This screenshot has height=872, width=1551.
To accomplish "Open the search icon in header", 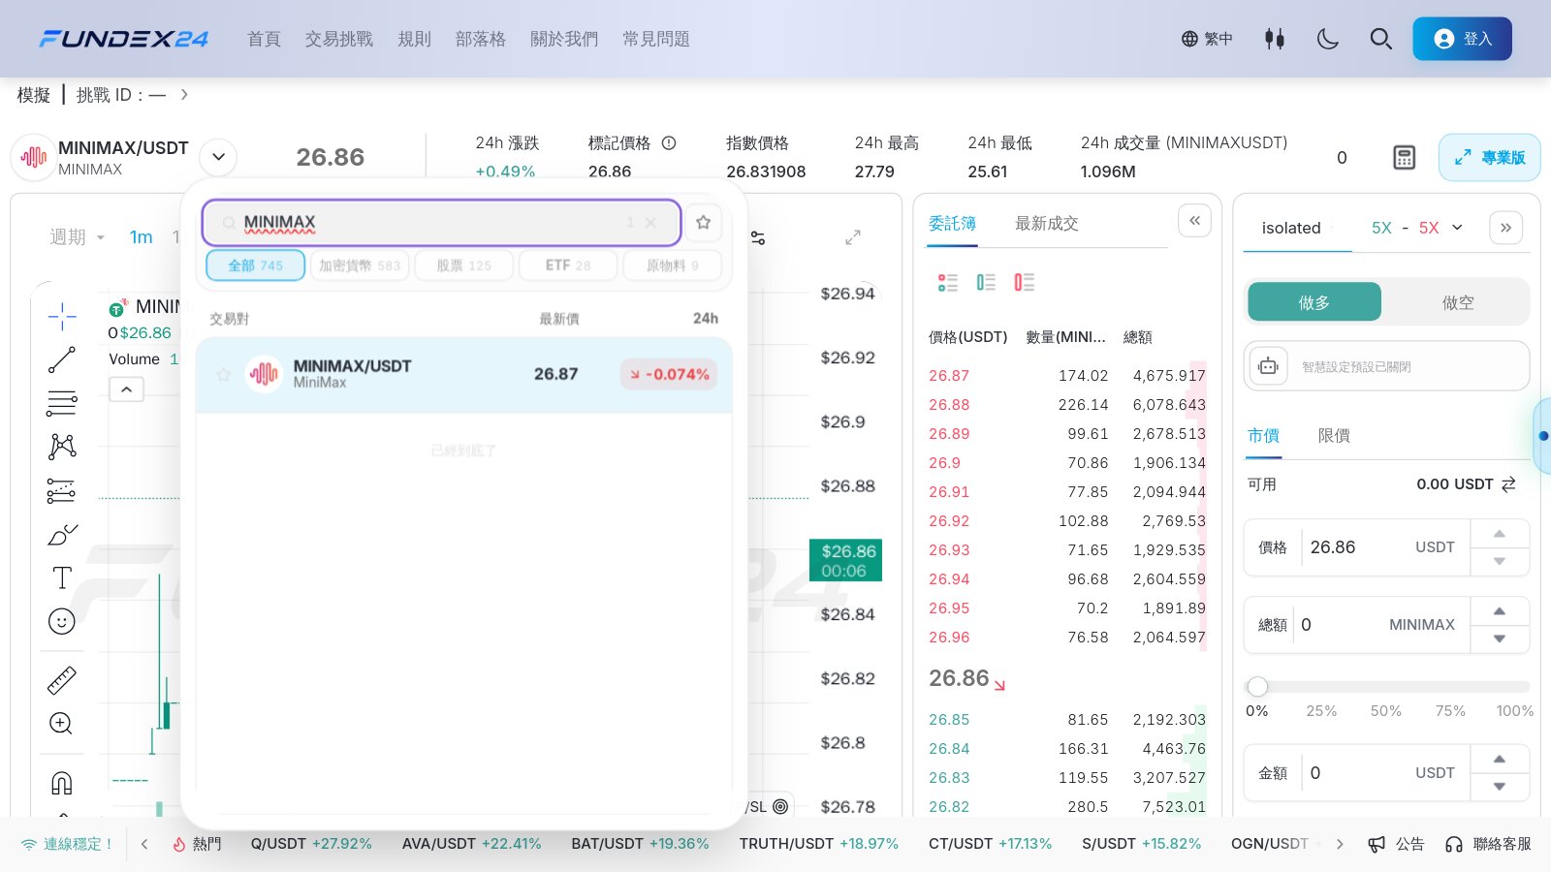I will (x=1381, y=39).
